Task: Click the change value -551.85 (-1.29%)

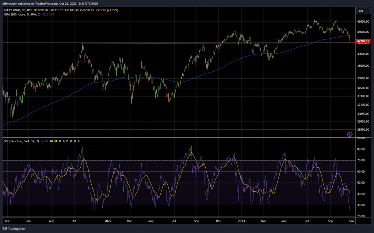Action: coord(107,10)
